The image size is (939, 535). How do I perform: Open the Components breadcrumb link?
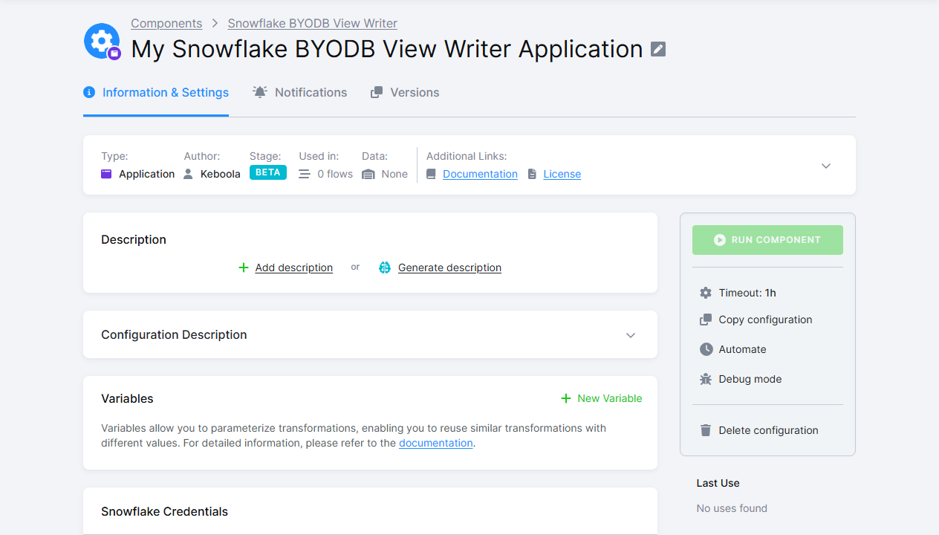point(166,23)
